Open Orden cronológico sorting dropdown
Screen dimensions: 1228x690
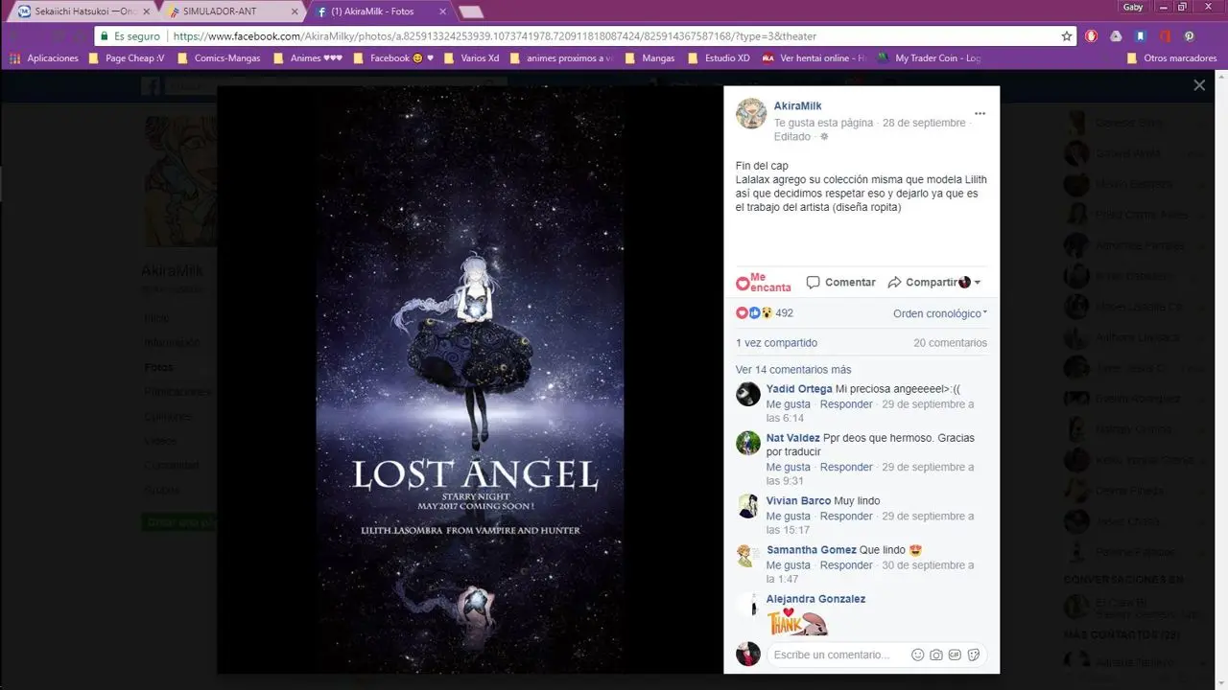coord(940,313)
